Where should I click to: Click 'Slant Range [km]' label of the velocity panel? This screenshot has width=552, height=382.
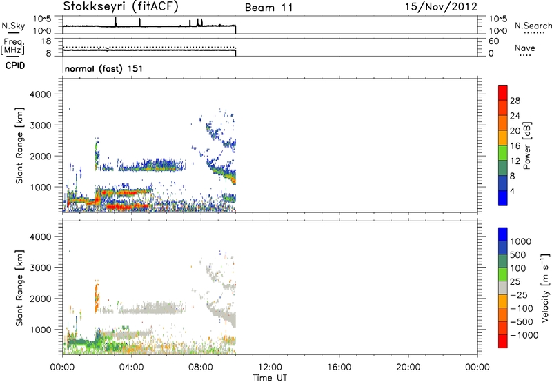click(19, 288)
